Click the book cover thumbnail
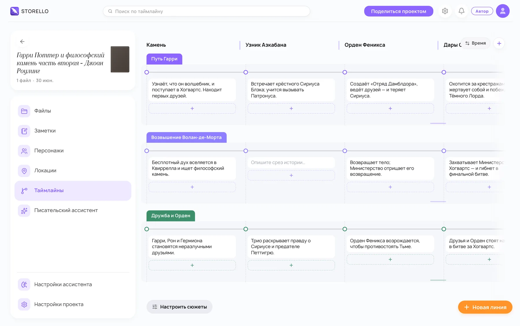 click(120, 59)
